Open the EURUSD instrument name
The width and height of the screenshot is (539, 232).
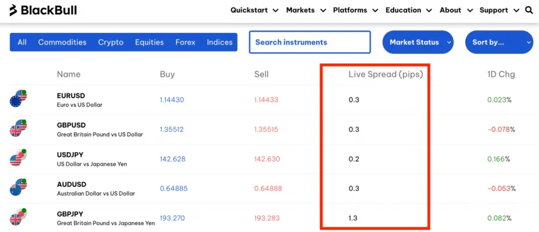click(71, 96)
